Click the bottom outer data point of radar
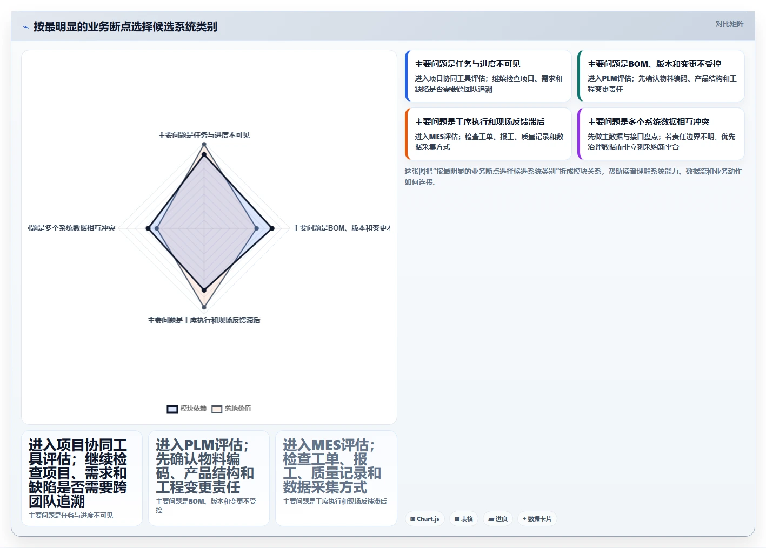766x548 pixels. pyautogui.click(x=204, y=308)
